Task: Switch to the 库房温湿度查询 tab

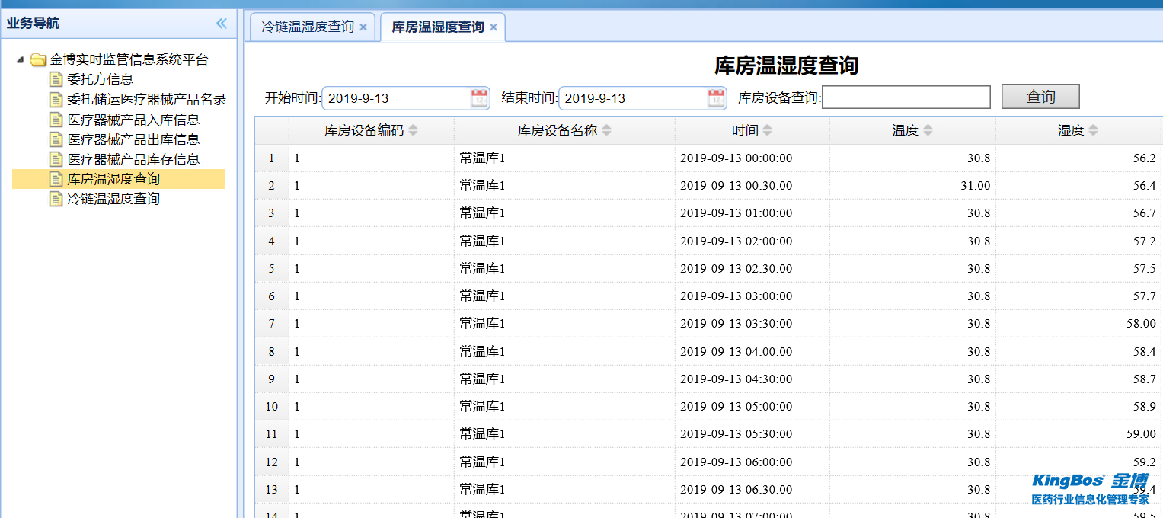Action: point(437,27)
